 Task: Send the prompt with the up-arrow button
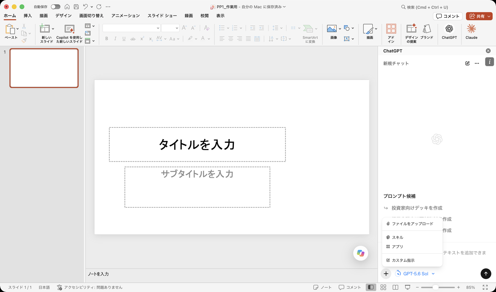(486, 273)
